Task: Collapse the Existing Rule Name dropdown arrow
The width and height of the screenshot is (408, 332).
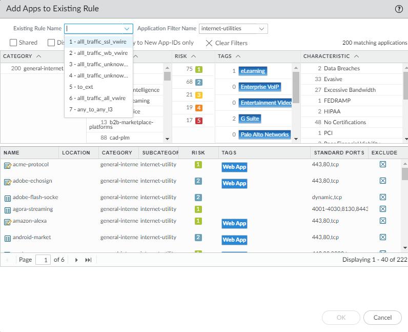Action: tap(127, 29)
